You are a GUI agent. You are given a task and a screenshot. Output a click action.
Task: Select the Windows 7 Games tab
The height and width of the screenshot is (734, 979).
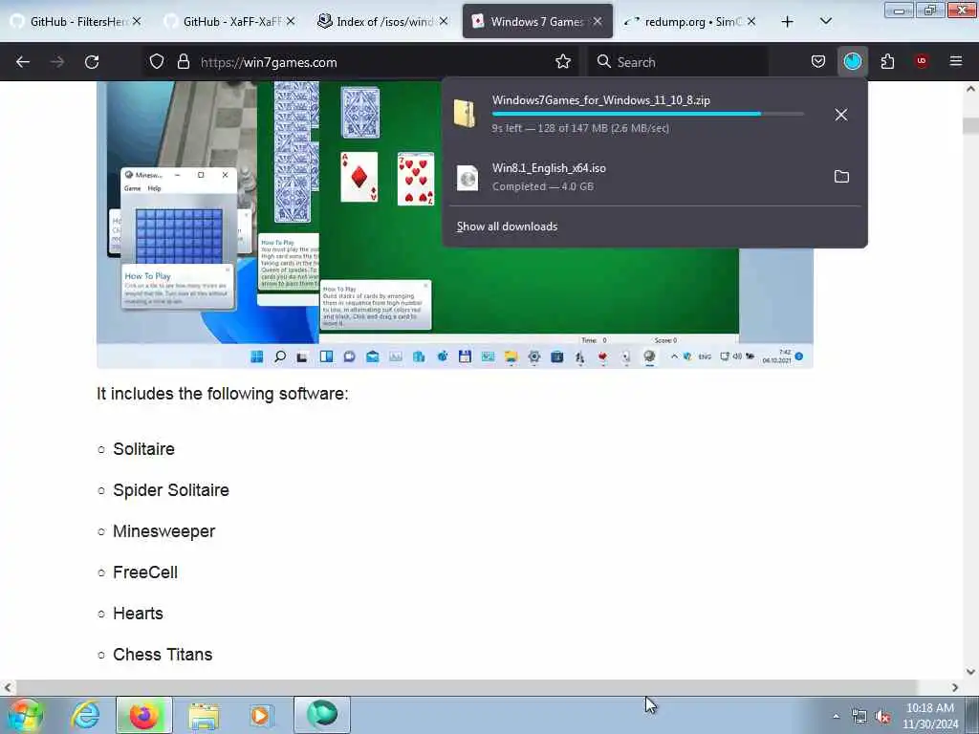coord(537,22)
